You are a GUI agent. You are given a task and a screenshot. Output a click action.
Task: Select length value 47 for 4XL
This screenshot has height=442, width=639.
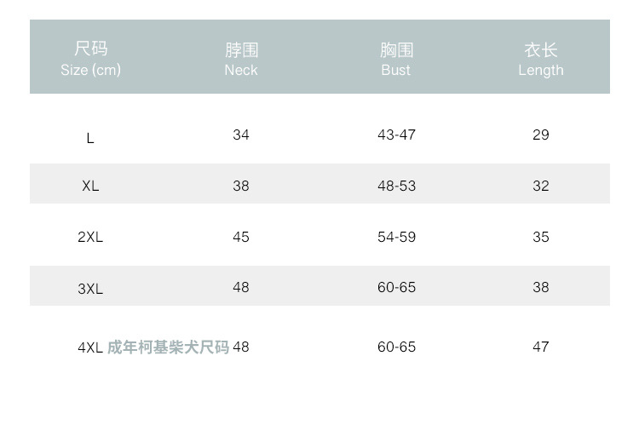click(541, 347)
